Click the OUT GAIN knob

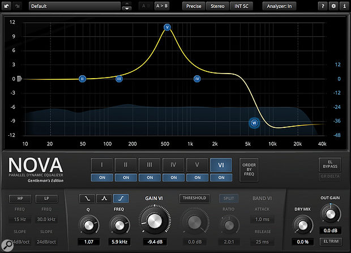click(331, 215)
